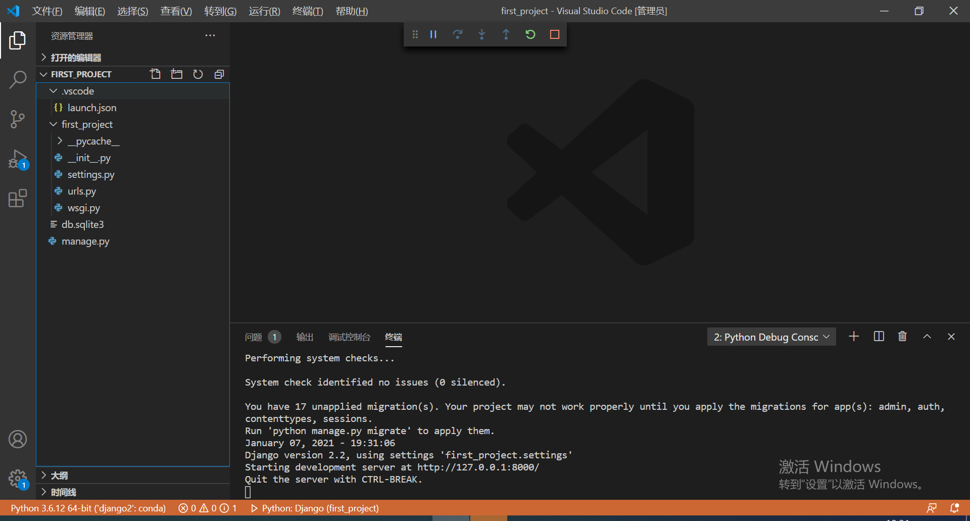Image resolution: width=970 pixels, height=521 pixels.
Task: Expand the Timeline section
Action: 133,492
